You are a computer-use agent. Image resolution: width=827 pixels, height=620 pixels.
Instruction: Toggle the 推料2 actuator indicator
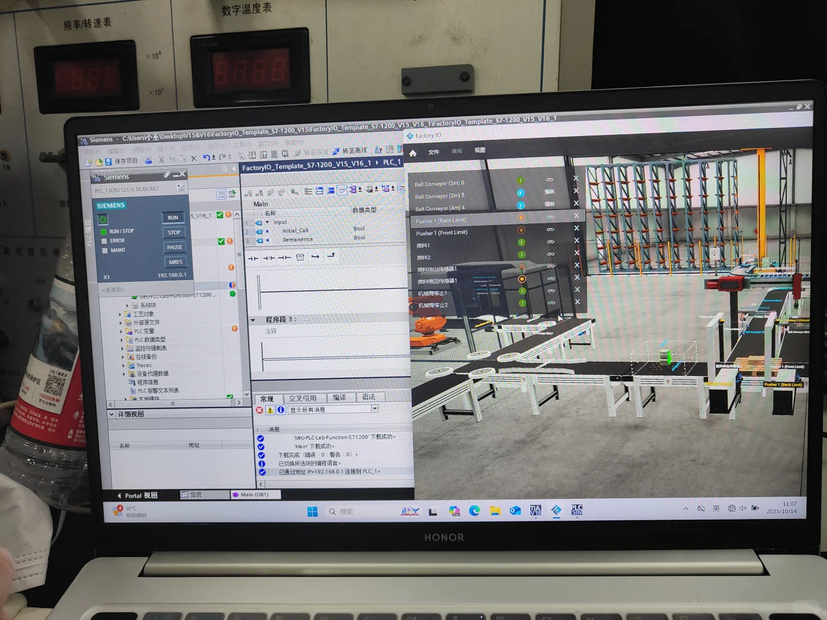521,254
